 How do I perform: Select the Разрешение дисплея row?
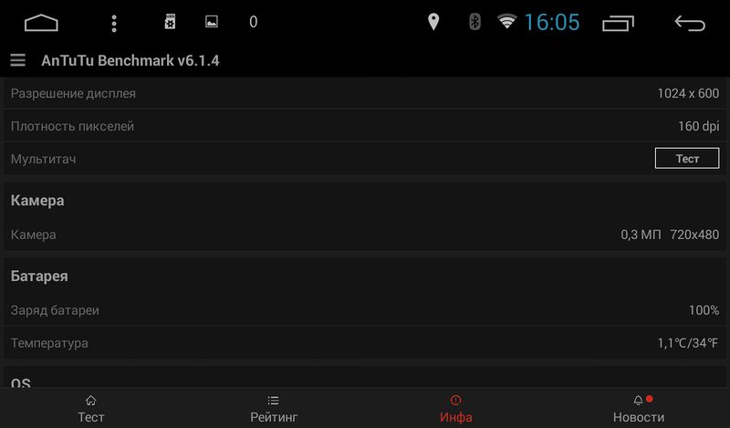(365, 93)
